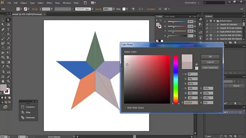Select the Hand tool

coord(3,81)
